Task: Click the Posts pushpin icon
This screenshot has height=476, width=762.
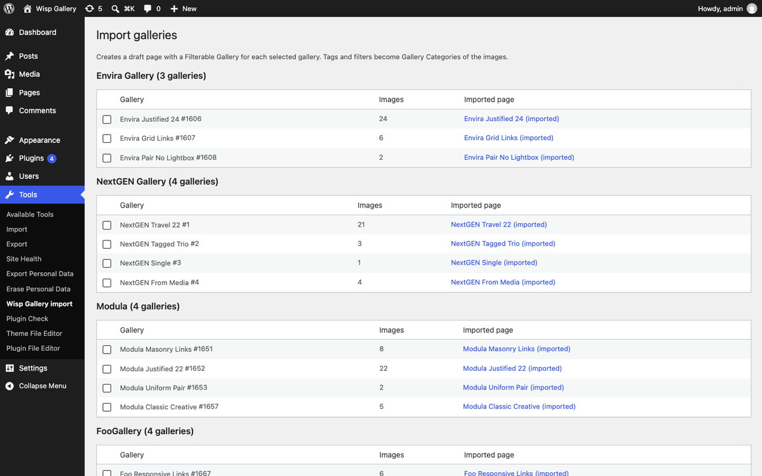Action: (x=10, y=56)
